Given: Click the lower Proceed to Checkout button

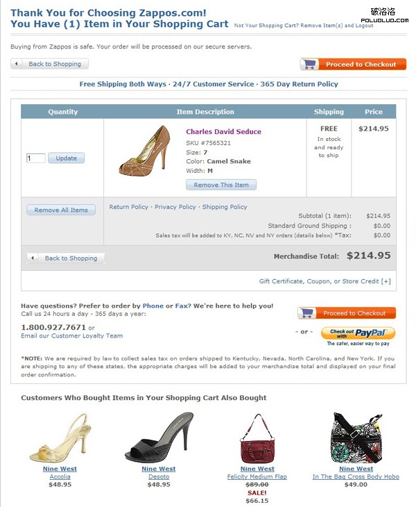Looking at the screenshot, I should coord(347,313).
